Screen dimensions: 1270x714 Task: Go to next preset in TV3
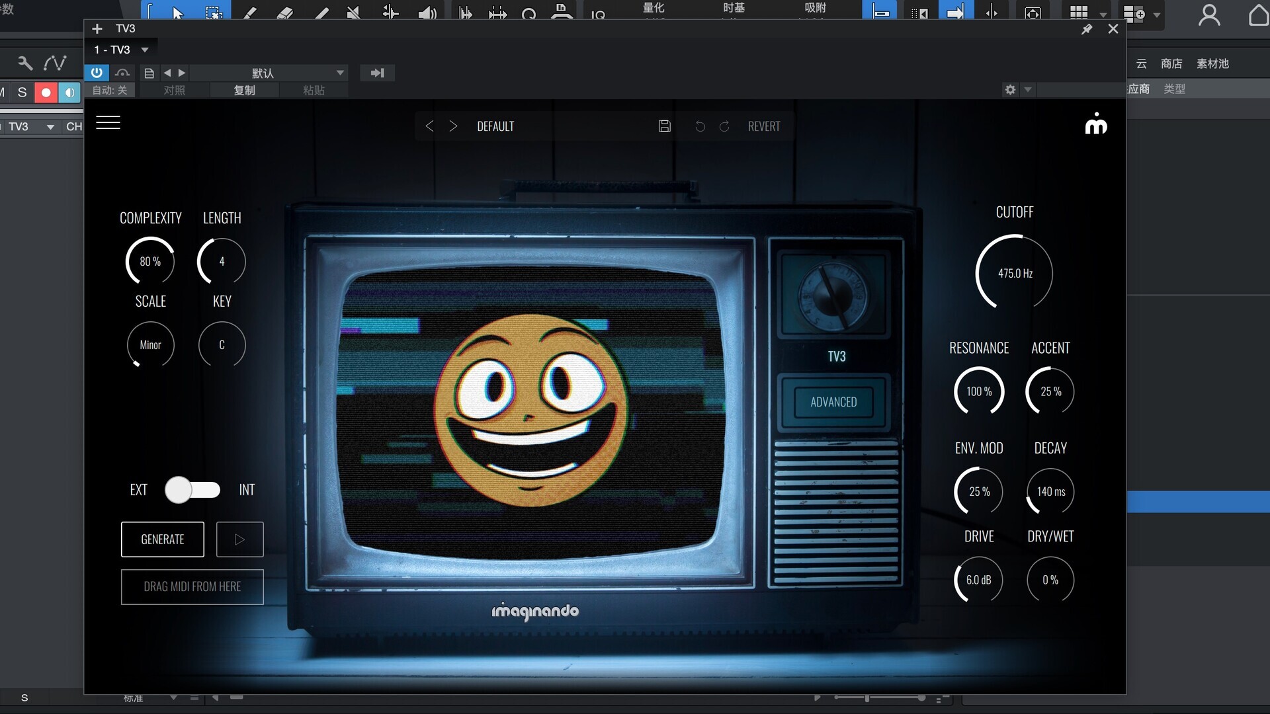pyautogui.click(x=453, y=126)
